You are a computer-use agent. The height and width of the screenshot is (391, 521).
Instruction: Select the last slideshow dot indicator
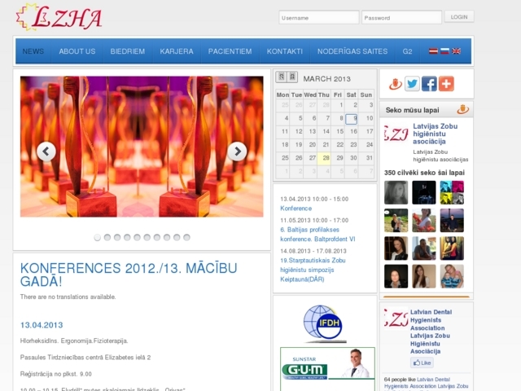tap(186, 237)
